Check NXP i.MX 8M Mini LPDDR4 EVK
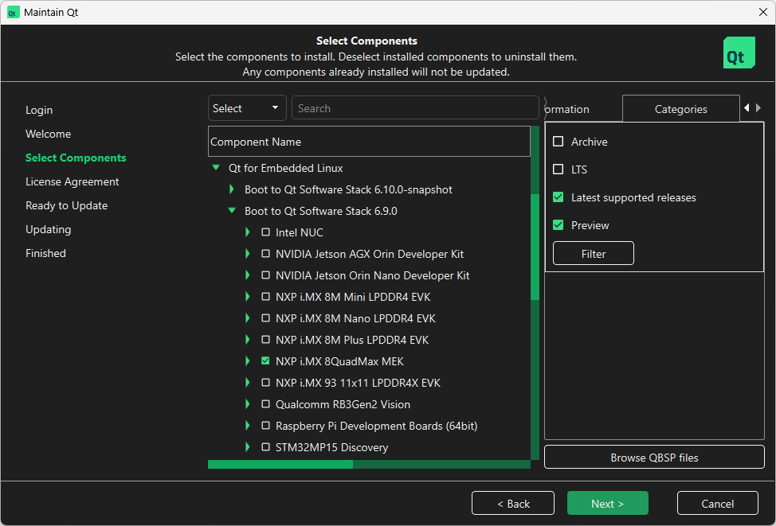The height and width of the screenshot is (526, 776). 266,297
